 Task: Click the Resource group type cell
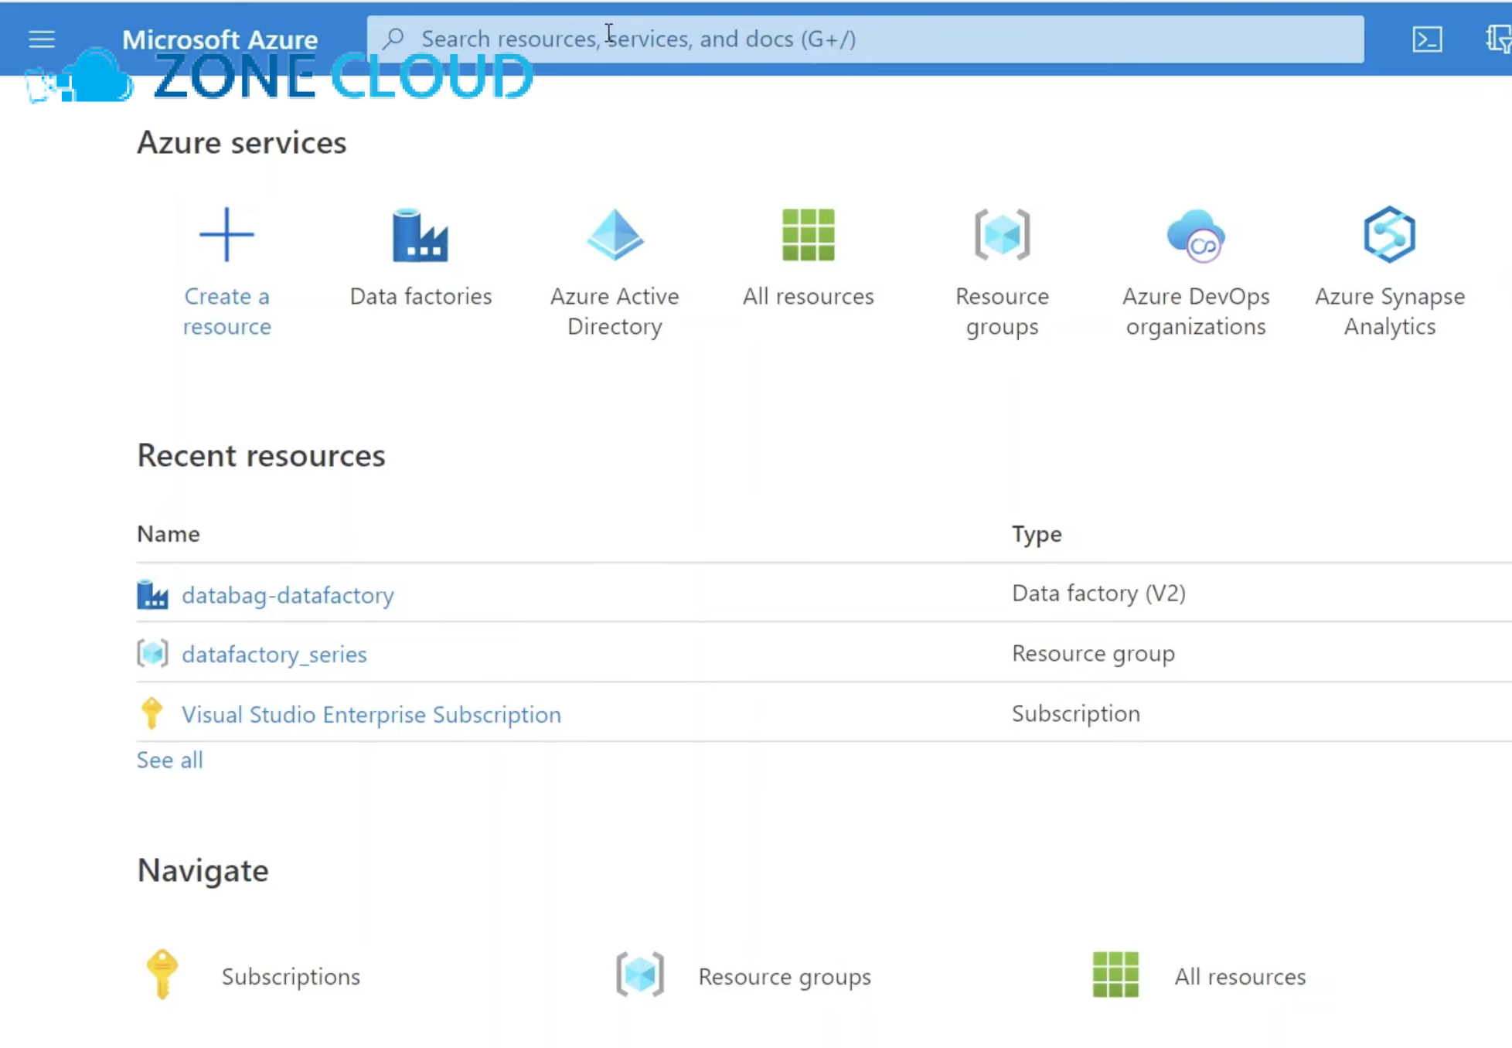(1093, 653)
